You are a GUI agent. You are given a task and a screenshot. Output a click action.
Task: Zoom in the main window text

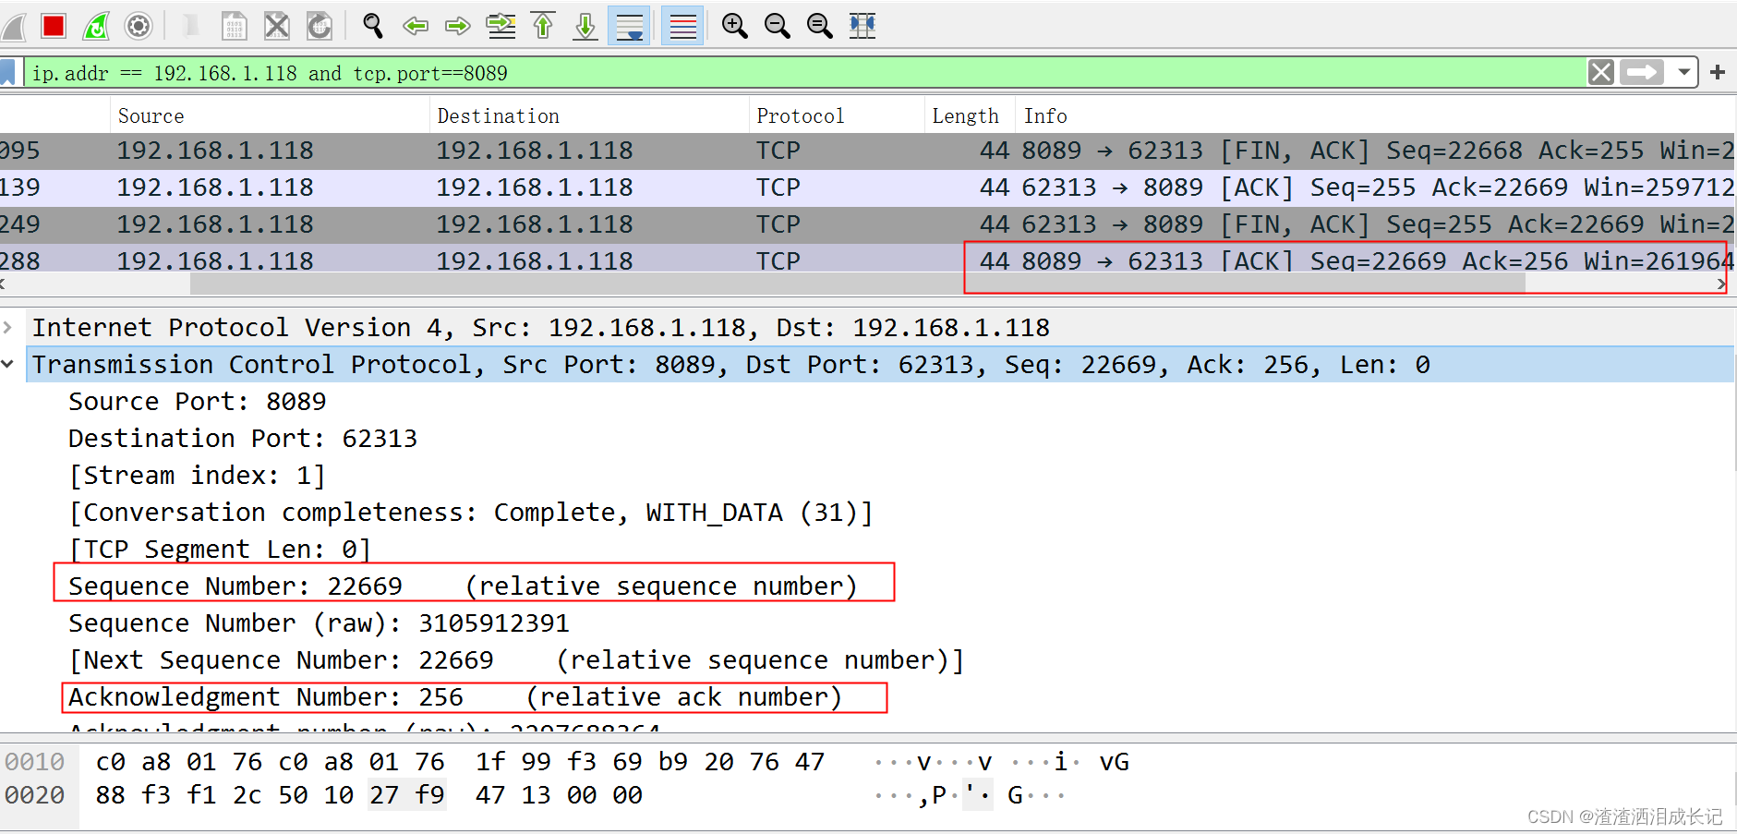coord(735,26)
